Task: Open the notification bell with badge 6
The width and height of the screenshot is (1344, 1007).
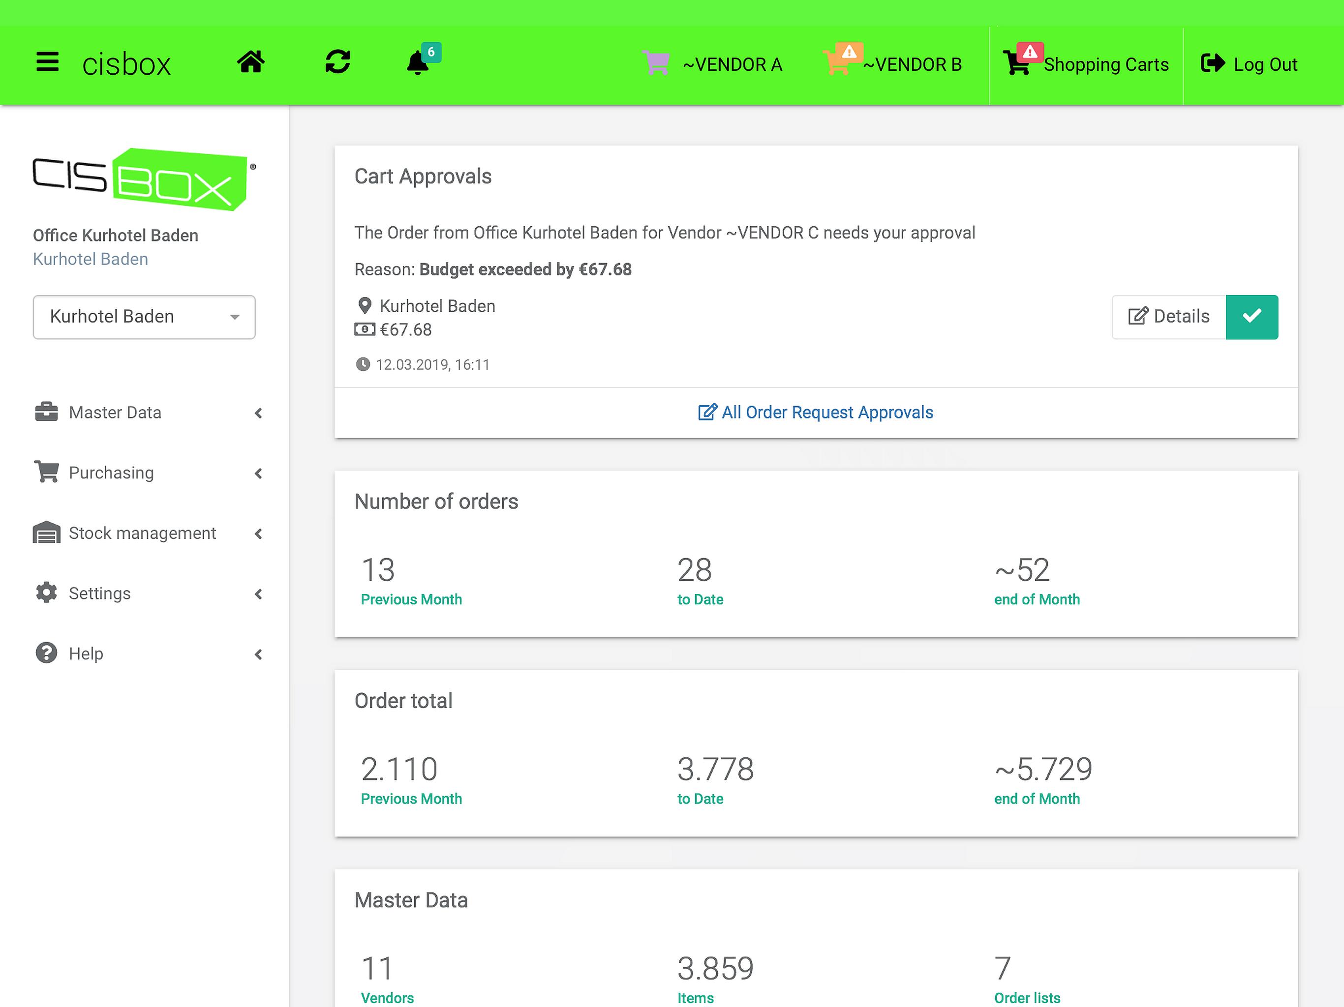Action: [x=419, y=62]
